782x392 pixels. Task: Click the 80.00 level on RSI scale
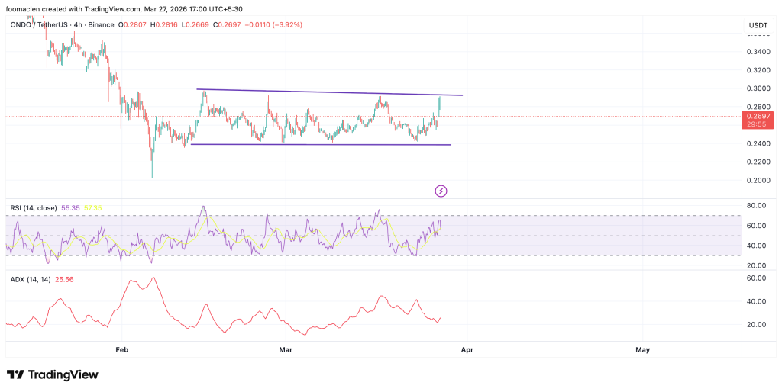pos(756,206)
